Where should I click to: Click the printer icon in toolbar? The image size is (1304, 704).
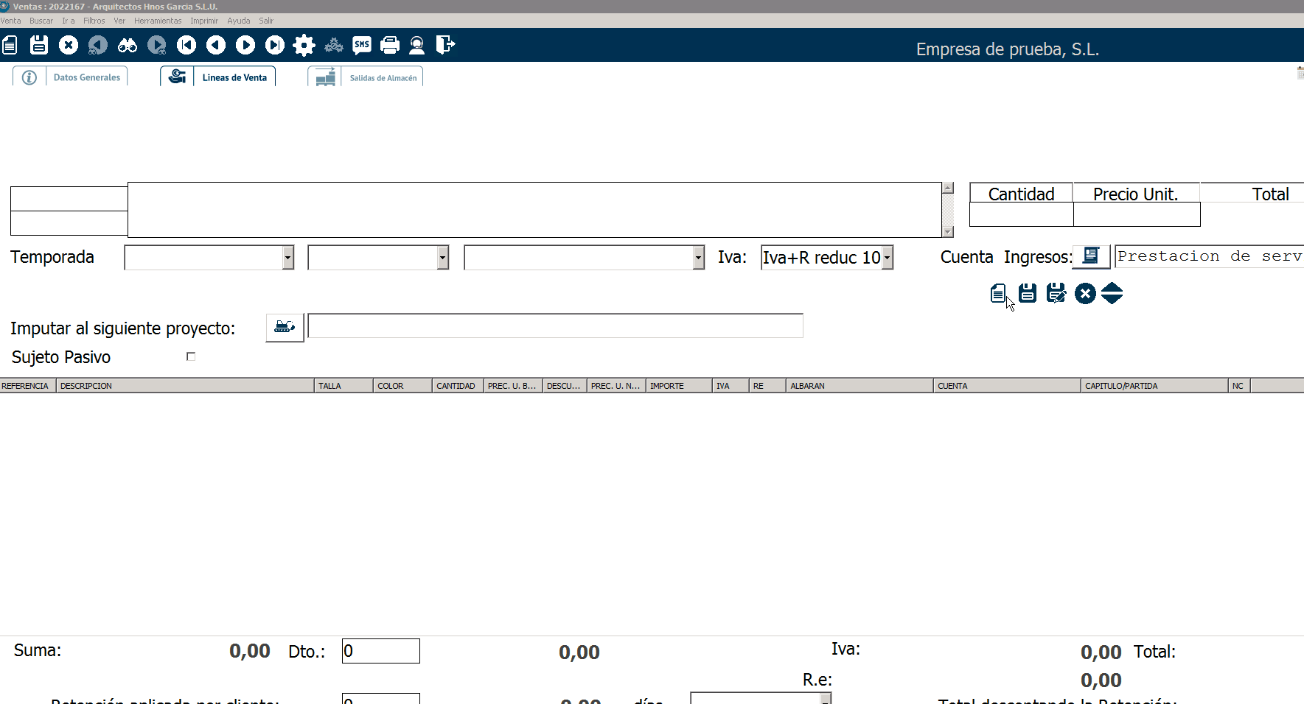click(390, 46)
